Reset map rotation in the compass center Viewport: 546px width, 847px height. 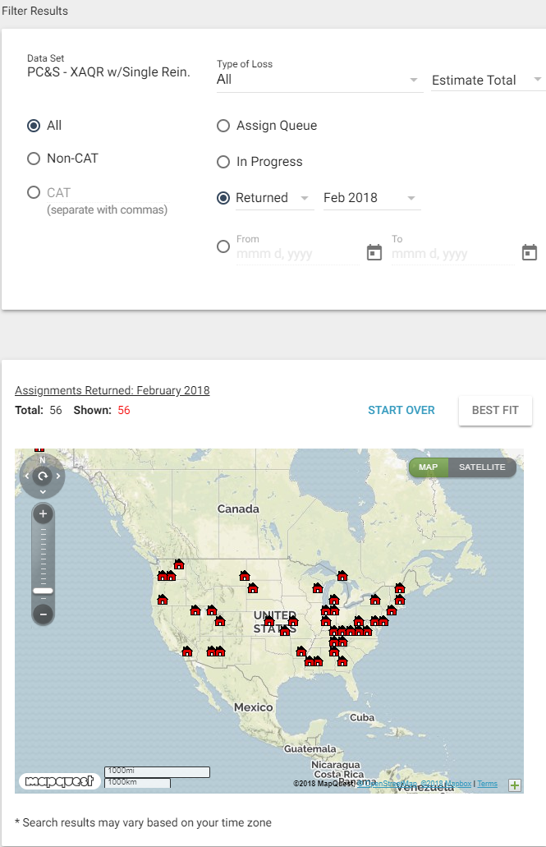coord(43,476)
